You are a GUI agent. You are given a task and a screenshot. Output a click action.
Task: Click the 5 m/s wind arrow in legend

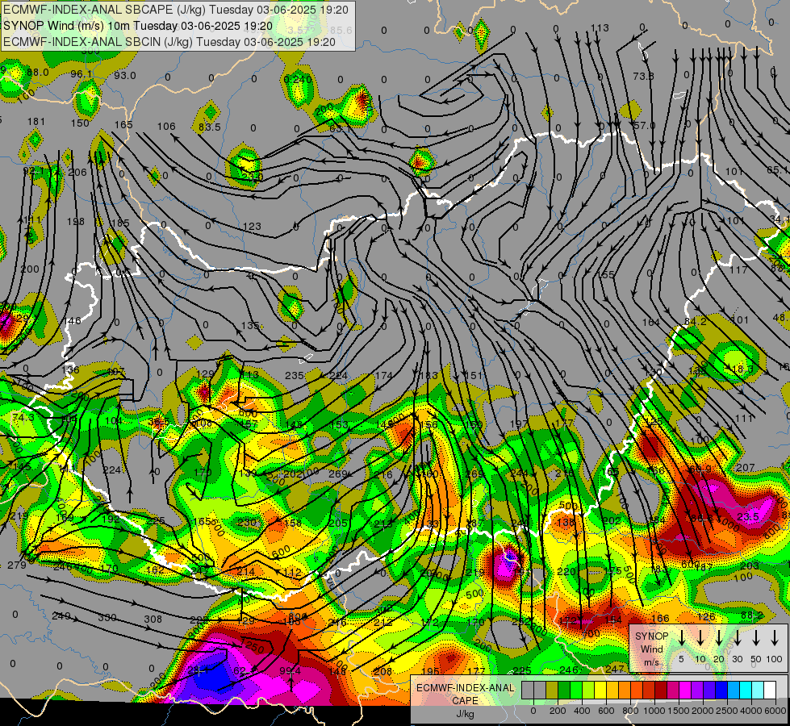(x=681, y=638)
